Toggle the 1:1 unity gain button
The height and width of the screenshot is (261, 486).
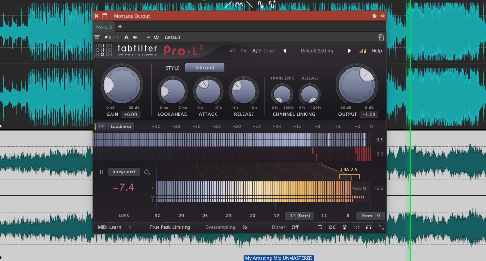(356, 227)
